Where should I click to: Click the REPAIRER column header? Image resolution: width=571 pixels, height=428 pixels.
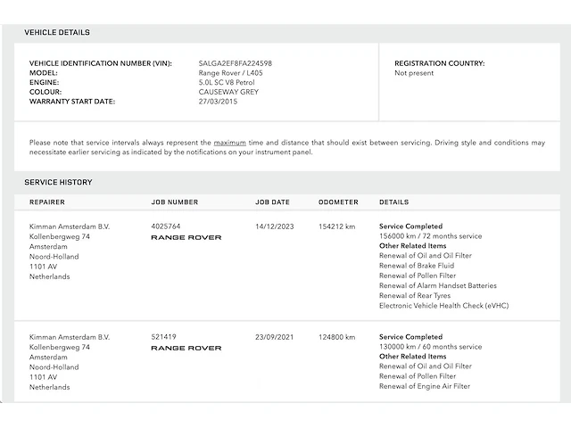(x=47, y=202)
